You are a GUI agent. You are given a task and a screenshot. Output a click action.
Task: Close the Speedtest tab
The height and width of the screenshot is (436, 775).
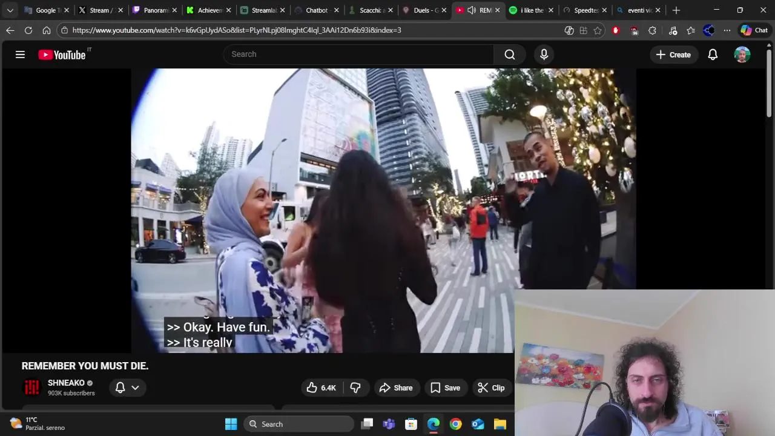coord(604,10)
